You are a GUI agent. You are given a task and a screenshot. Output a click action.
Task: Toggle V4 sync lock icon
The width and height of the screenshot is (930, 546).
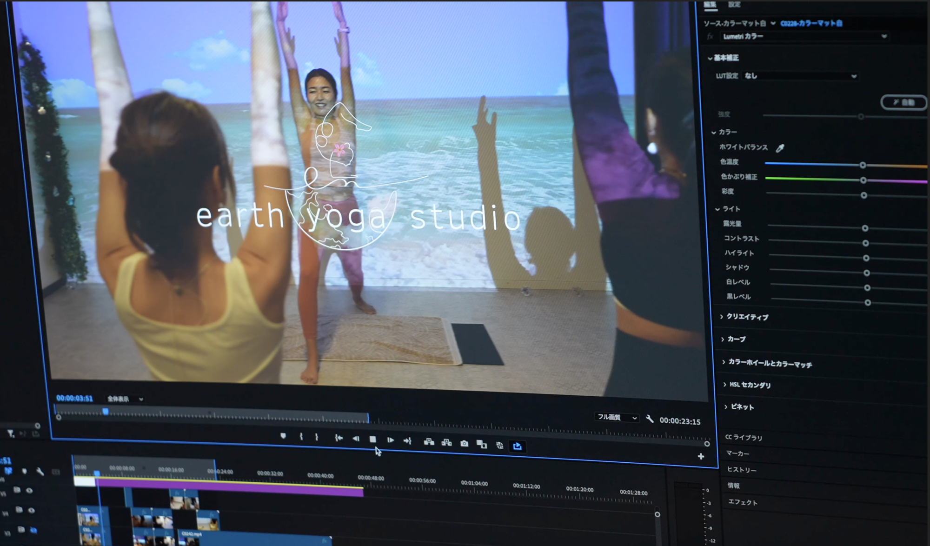pyautogui.click(x=19, y=510)
